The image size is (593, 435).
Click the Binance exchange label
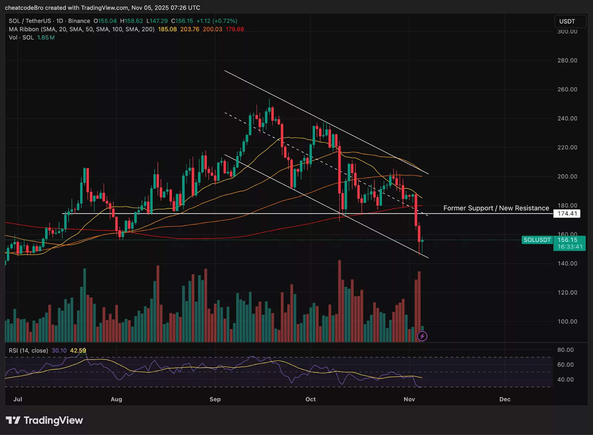pyautogui.click(x=80, y=21)
